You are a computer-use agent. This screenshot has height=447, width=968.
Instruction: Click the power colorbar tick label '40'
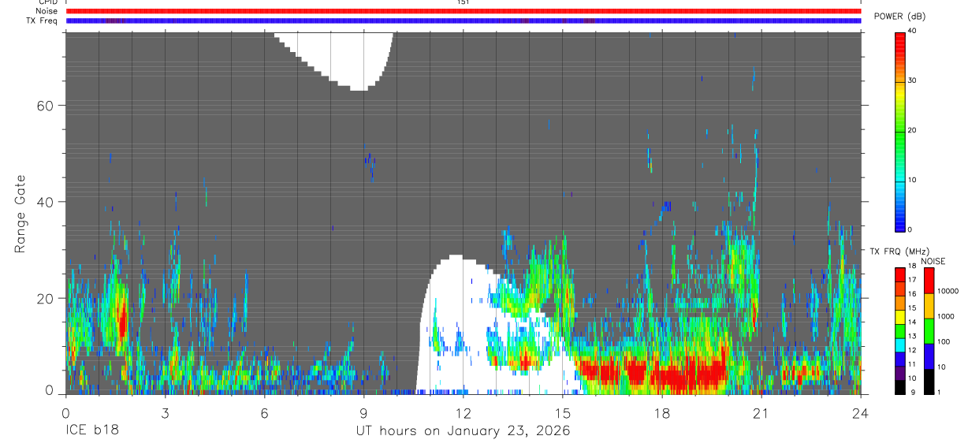tap(913, 31)
